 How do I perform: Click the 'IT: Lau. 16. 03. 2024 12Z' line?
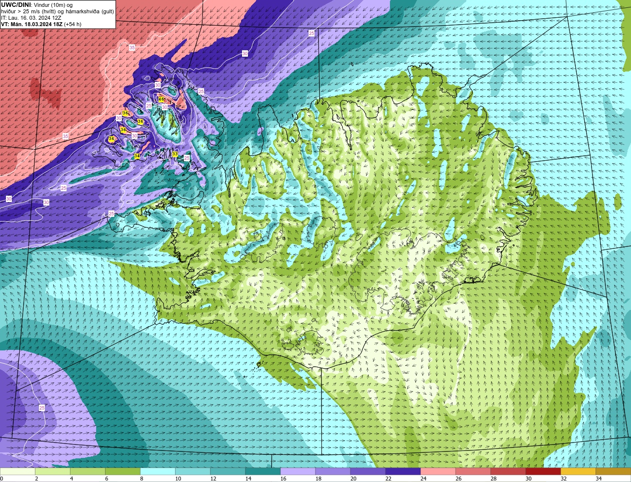(31, 18)
